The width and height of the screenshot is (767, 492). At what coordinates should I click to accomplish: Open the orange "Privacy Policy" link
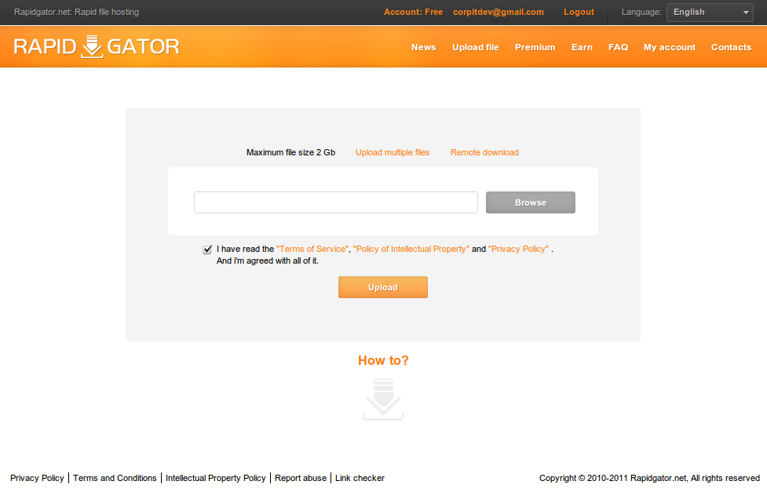click(x=518, y=249)
